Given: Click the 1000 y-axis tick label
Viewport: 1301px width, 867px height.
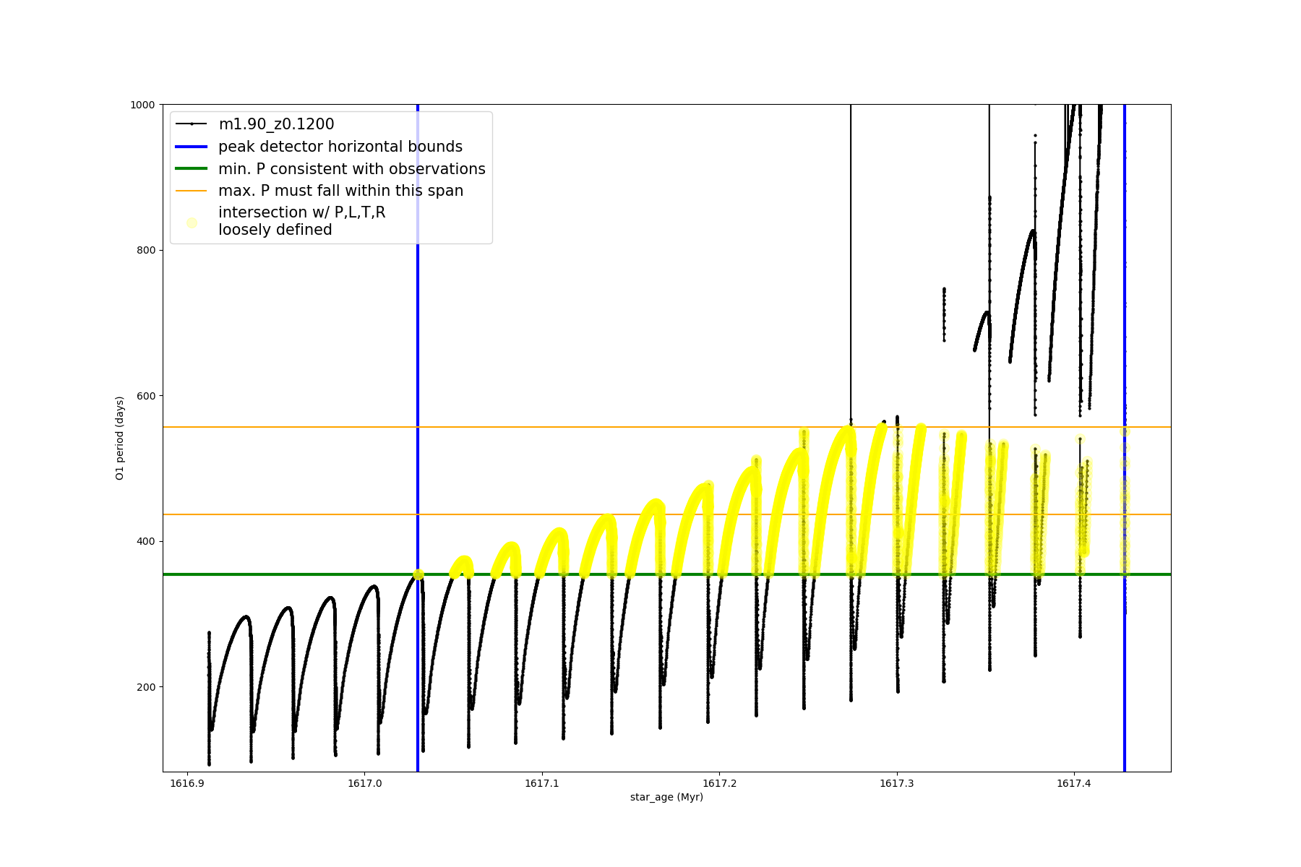Looking at the screenshot, I should [x=142, y=105].
